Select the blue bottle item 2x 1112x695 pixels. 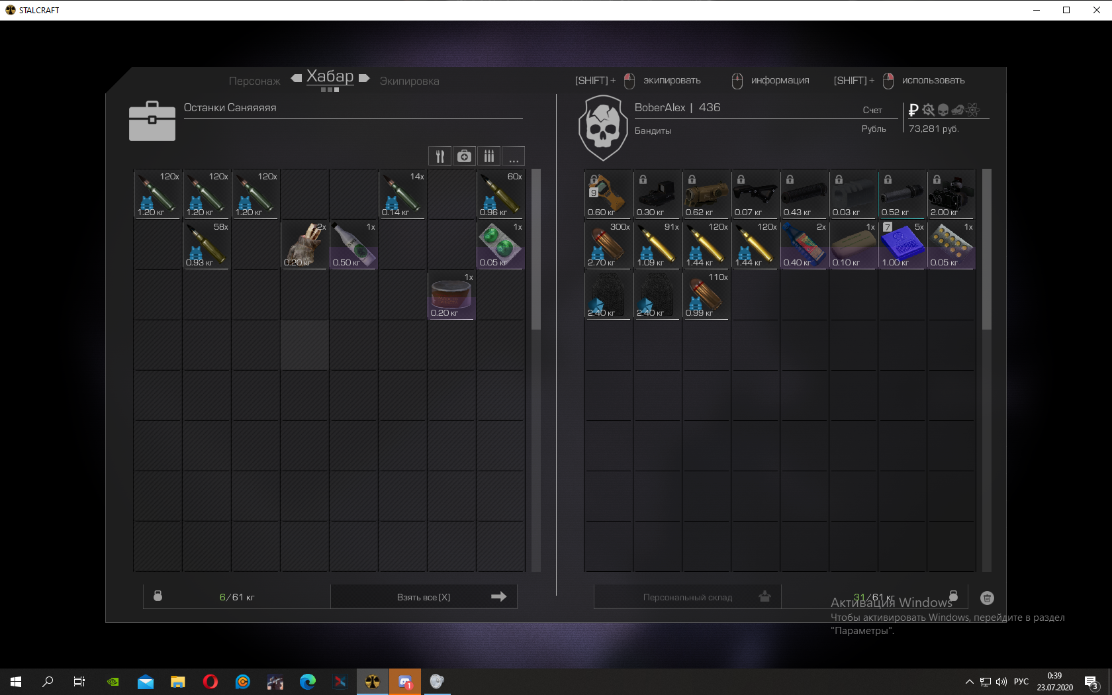tap(804, 244)
